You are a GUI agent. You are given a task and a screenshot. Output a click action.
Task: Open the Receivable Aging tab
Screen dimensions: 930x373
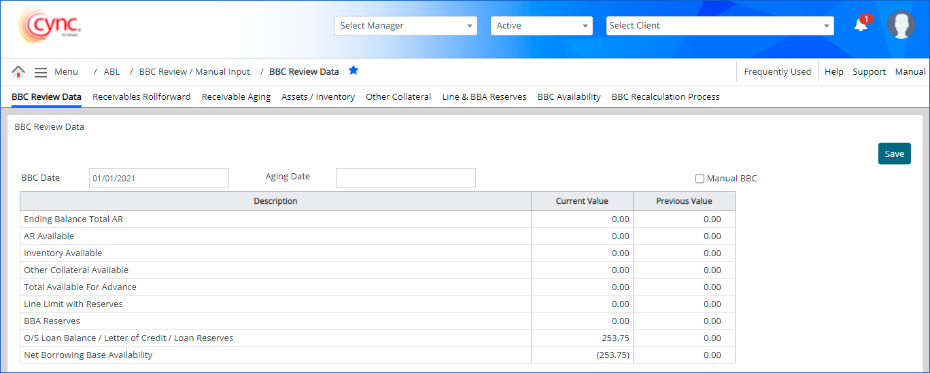tap(236, 97)
